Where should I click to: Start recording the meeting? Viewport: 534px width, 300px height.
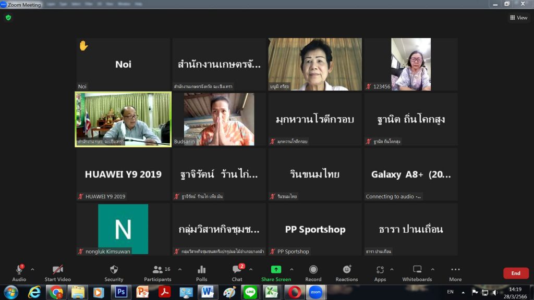pos(313,272)
